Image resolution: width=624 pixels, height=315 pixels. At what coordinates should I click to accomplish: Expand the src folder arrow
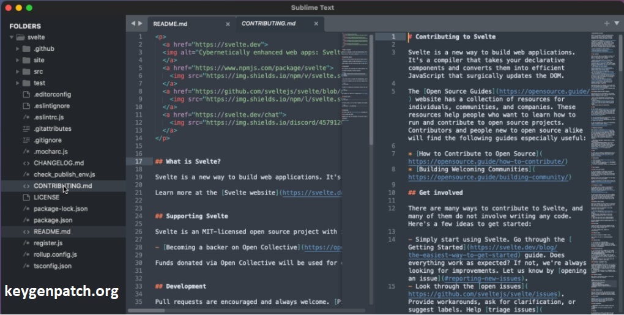point(18,72)
